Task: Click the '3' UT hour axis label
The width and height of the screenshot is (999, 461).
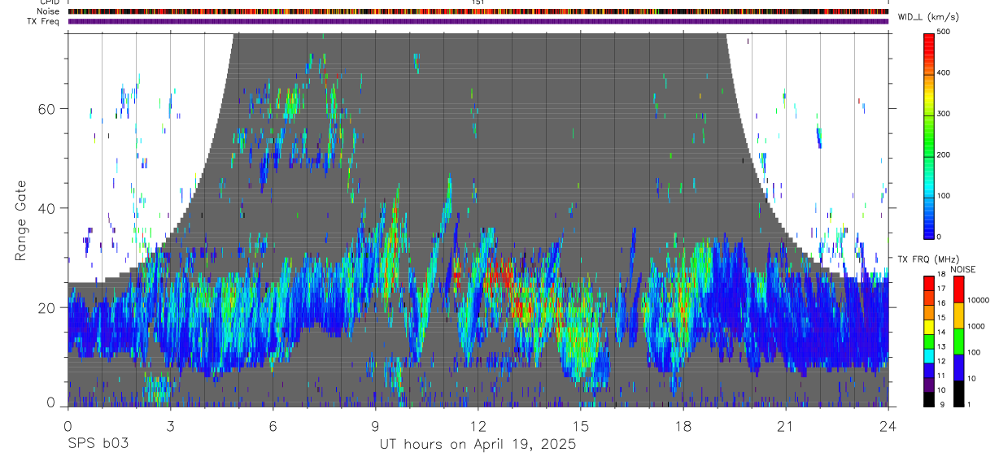Action: (x=171, y=425)
